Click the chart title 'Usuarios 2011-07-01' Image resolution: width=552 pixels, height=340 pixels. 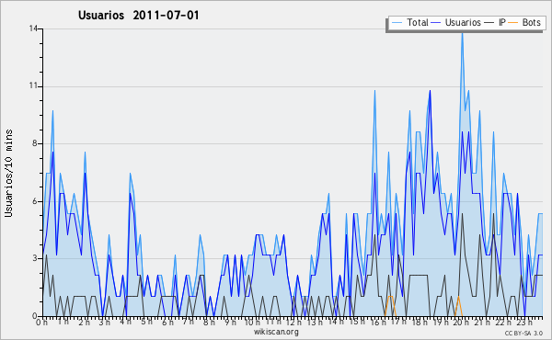click(x=139, y=16)
